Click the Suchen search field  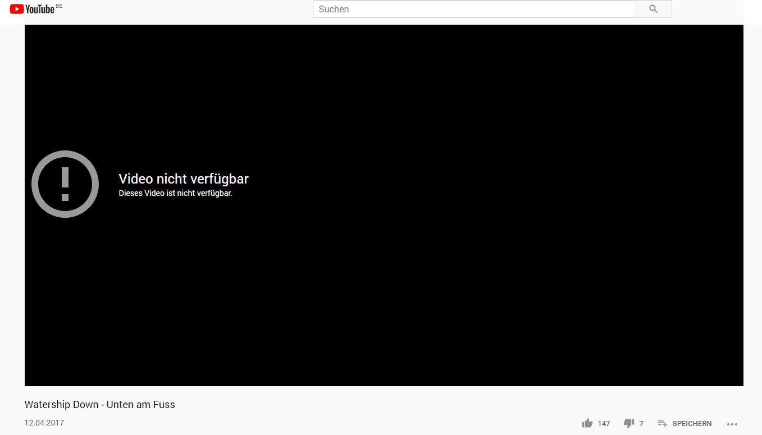474,9
